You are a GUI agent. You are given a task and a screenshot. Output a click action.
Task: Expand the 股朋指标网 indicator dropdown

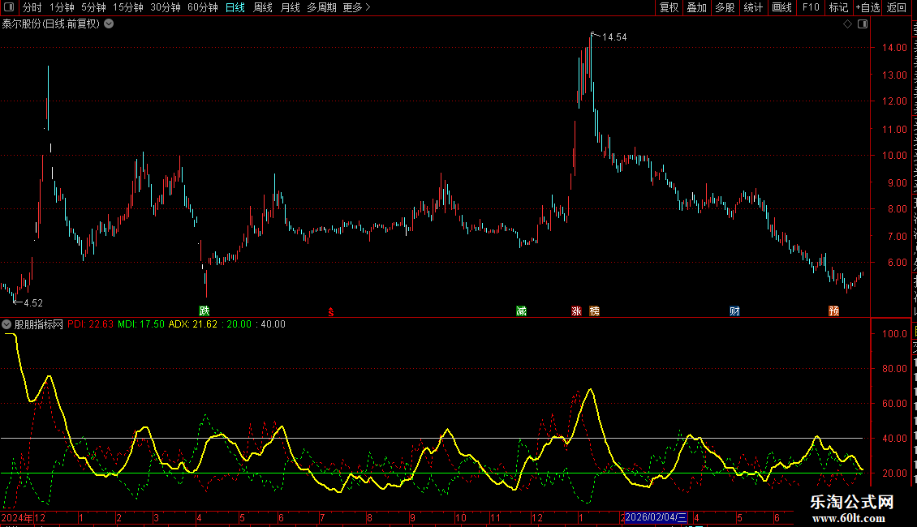[6, 324]
